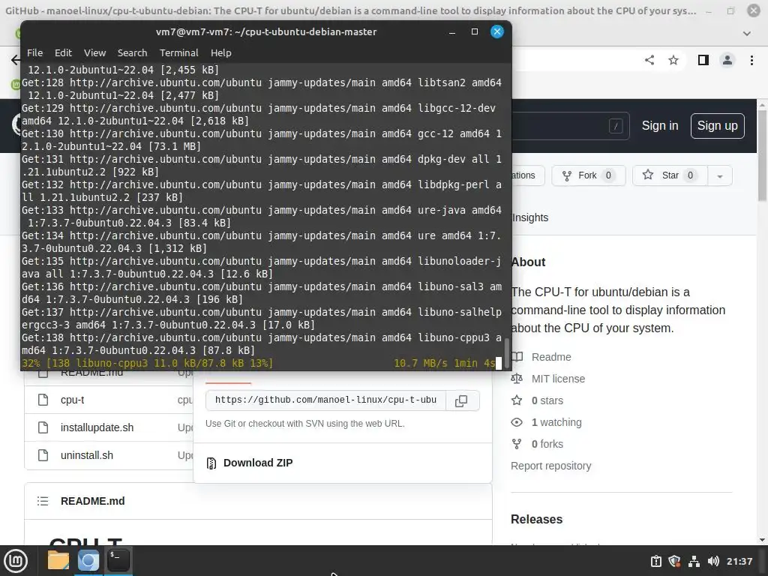Click the forks icon in About

(x=517, y=444)
